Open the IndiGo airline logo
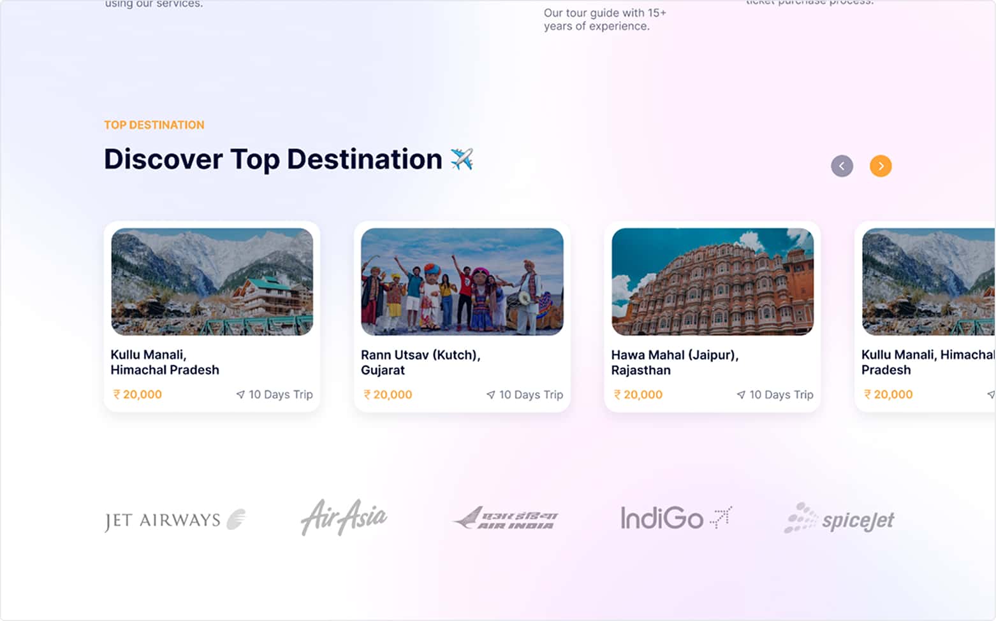The image size is (996, 621). (x=675, y=517)
